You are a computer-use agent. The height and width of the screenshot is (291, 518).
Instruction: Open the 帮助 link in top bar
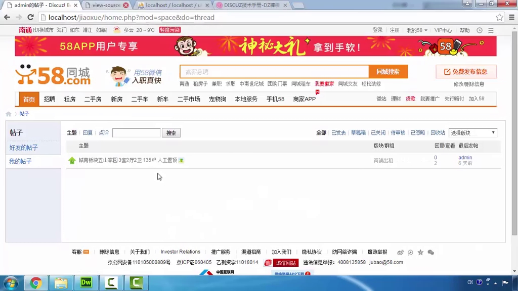pyautogui.click(x=464, y=30)
